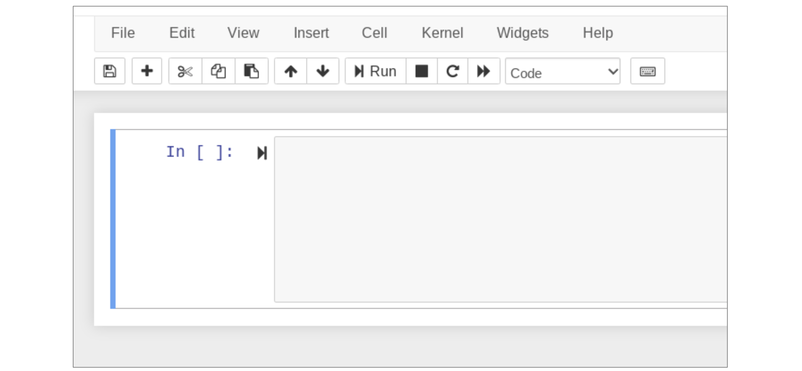Run this cell using the in-cell play icon
This screenshot has width=802, height=371.
(262, 153)
